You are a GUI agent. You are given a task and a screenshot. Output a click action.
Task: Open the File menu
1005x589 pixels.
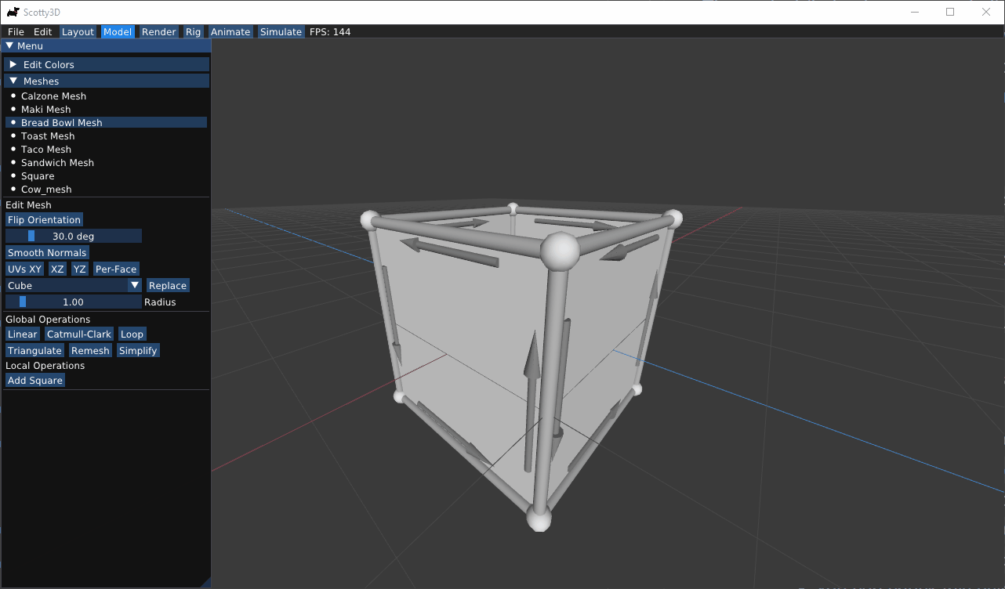(16, 32)
